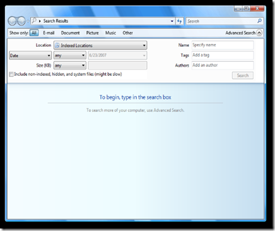
Task: Show only E-mail results
Action: [49, 33]
